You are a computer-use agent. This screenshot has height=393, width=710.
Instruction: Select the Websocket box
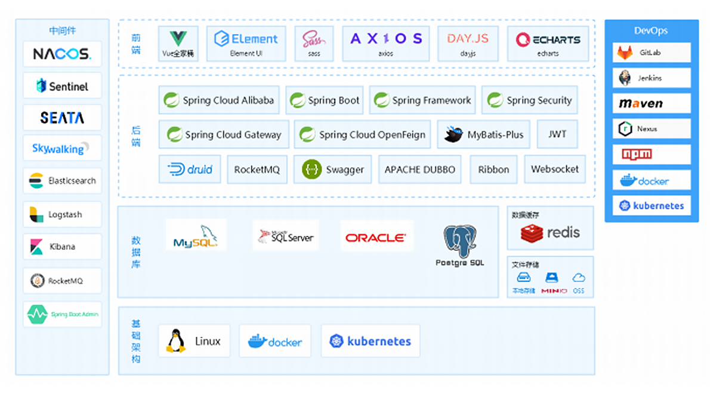pyautogui.click(x=555, y=169)
